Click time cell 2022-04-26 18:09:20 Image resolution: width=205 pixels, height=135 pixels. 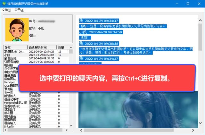[42, 62]
